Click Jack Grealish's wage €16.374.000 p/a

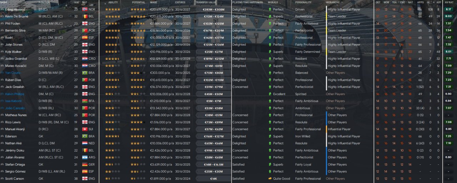coord(162,87)
